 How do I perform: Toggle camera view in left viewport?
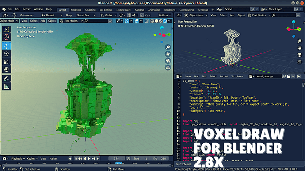(168, 61)
